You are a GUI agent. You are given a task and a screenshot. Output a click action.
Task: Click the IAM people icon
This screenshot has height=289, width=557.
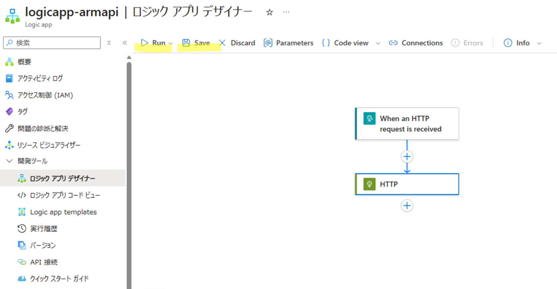tap(9, 95)
